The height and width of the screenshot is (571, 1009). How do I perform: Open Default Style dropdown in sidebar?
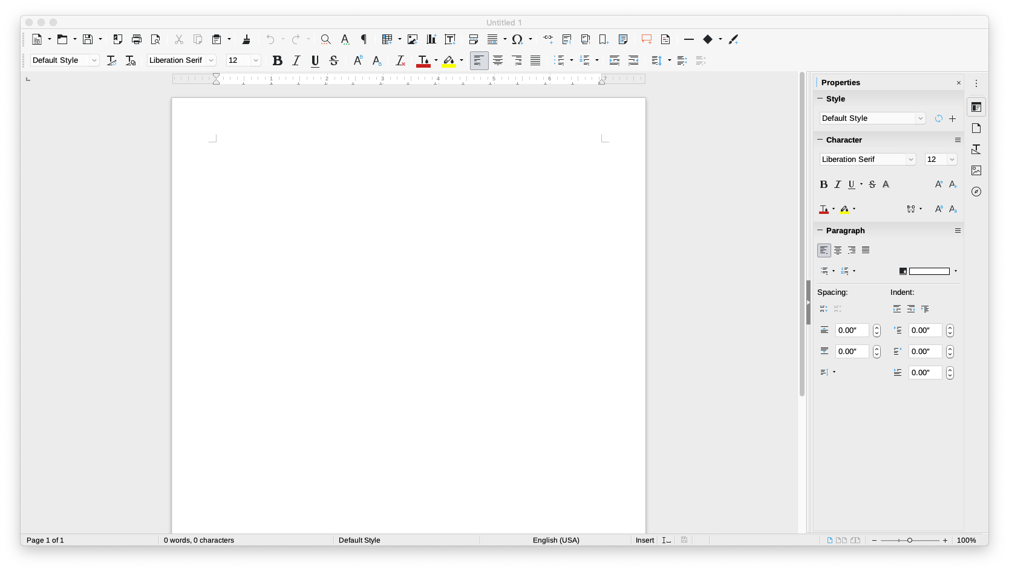point(921,118)
